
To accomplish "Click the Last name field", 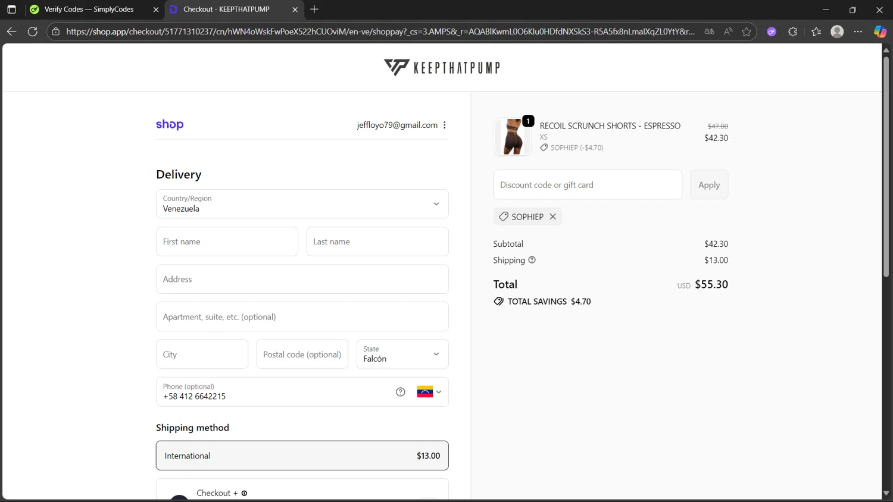I will pos(377,241).
